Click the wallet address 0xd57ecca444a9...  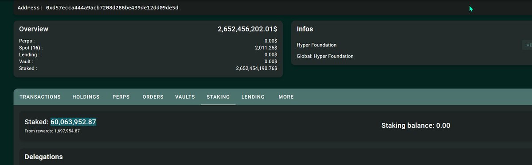[x=112, y=8]
